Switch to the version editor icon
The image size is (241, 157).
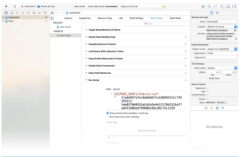tap(215, 6)
